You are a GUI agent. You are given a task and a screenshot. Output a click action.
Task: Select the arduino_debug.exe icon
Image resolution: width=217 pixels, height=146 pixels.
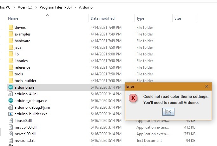[x=11, y=101]
